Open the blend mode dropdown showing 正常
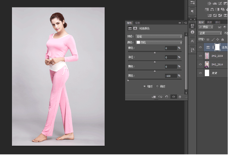The width and height of the screenshot is (228, 155). [x=210, y=33]
